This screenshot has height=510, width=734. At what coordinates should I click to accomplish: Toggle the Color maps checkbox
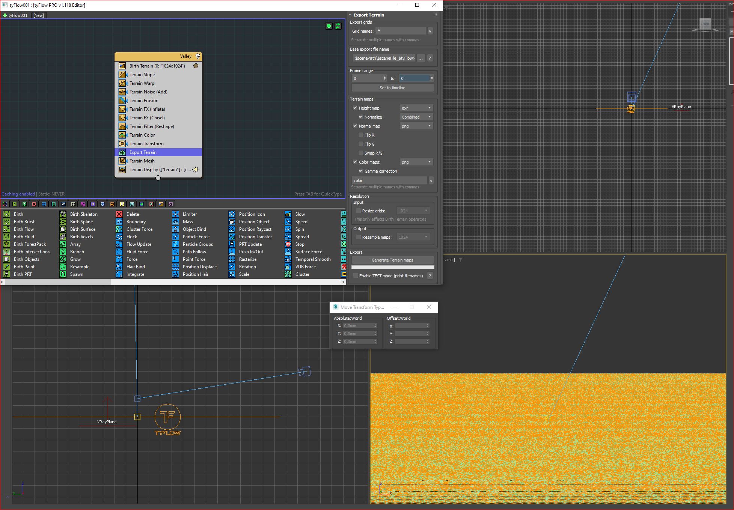355,162
